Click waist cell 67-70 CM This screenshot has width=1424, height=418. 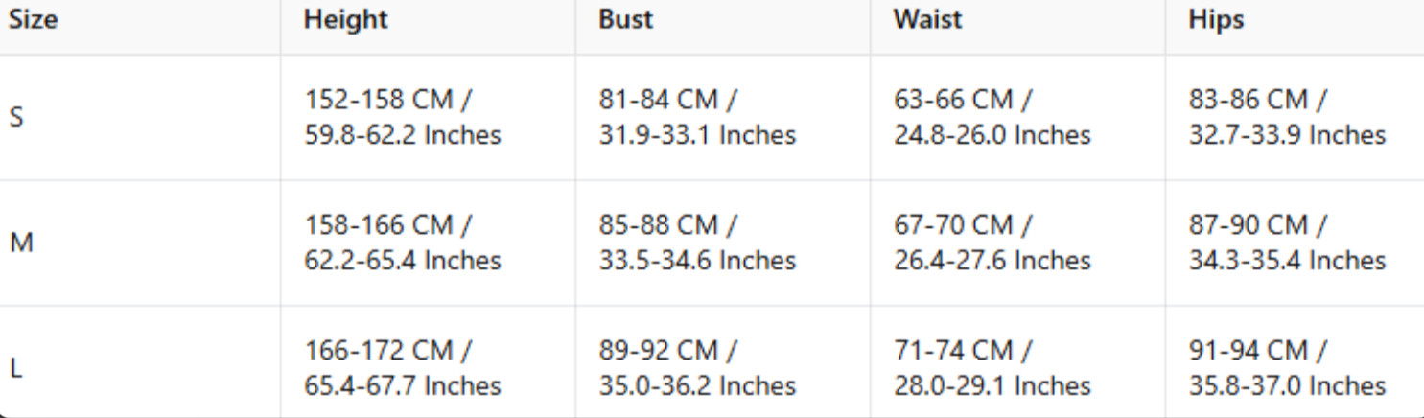(x=992, y=243)
